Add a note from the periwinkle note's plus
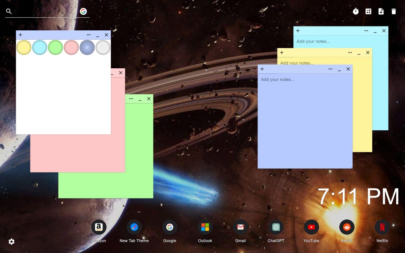The width and height of the screenshot is (405, 253). [262, 69]
